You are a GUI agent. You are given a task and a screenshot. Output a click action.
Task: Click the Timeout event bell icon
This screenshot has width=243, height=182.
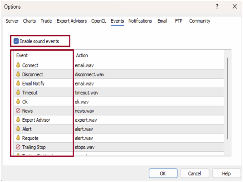pos(18,92)
